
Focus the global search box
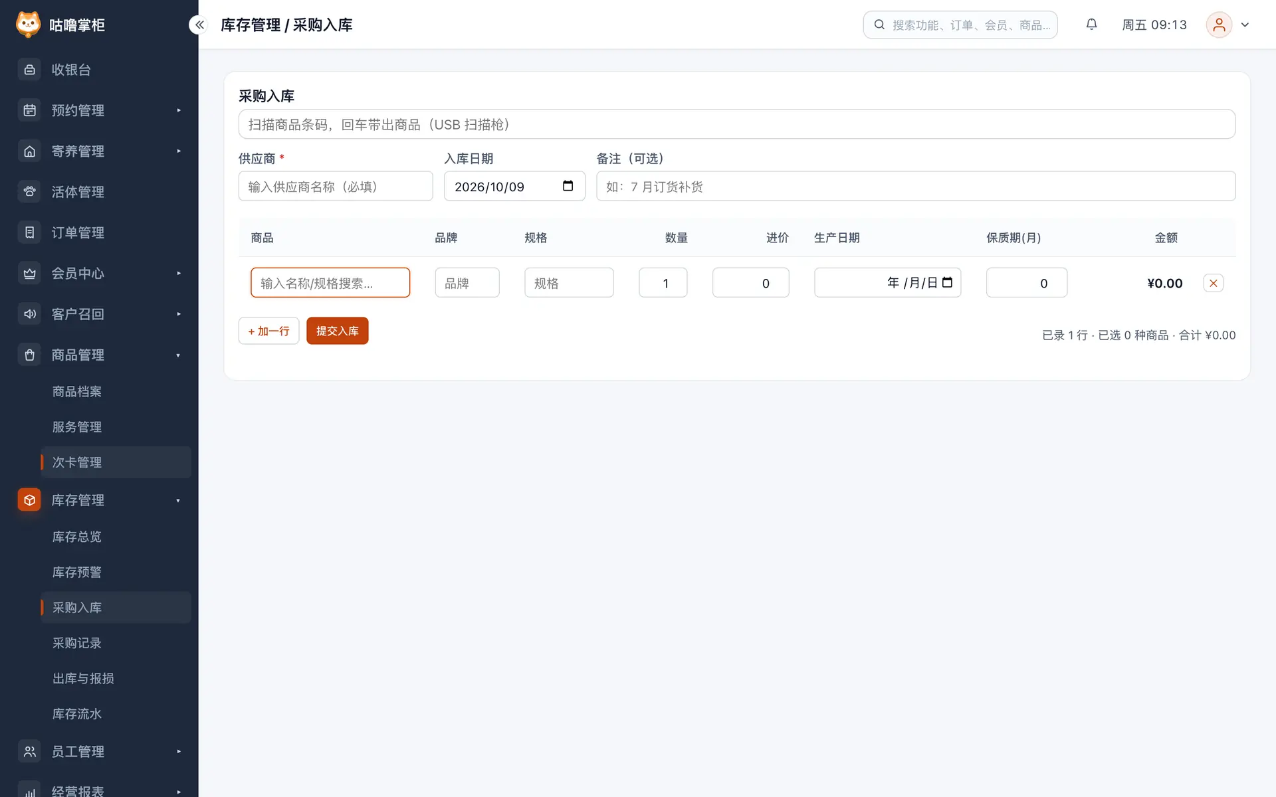[x=960, y=25]
